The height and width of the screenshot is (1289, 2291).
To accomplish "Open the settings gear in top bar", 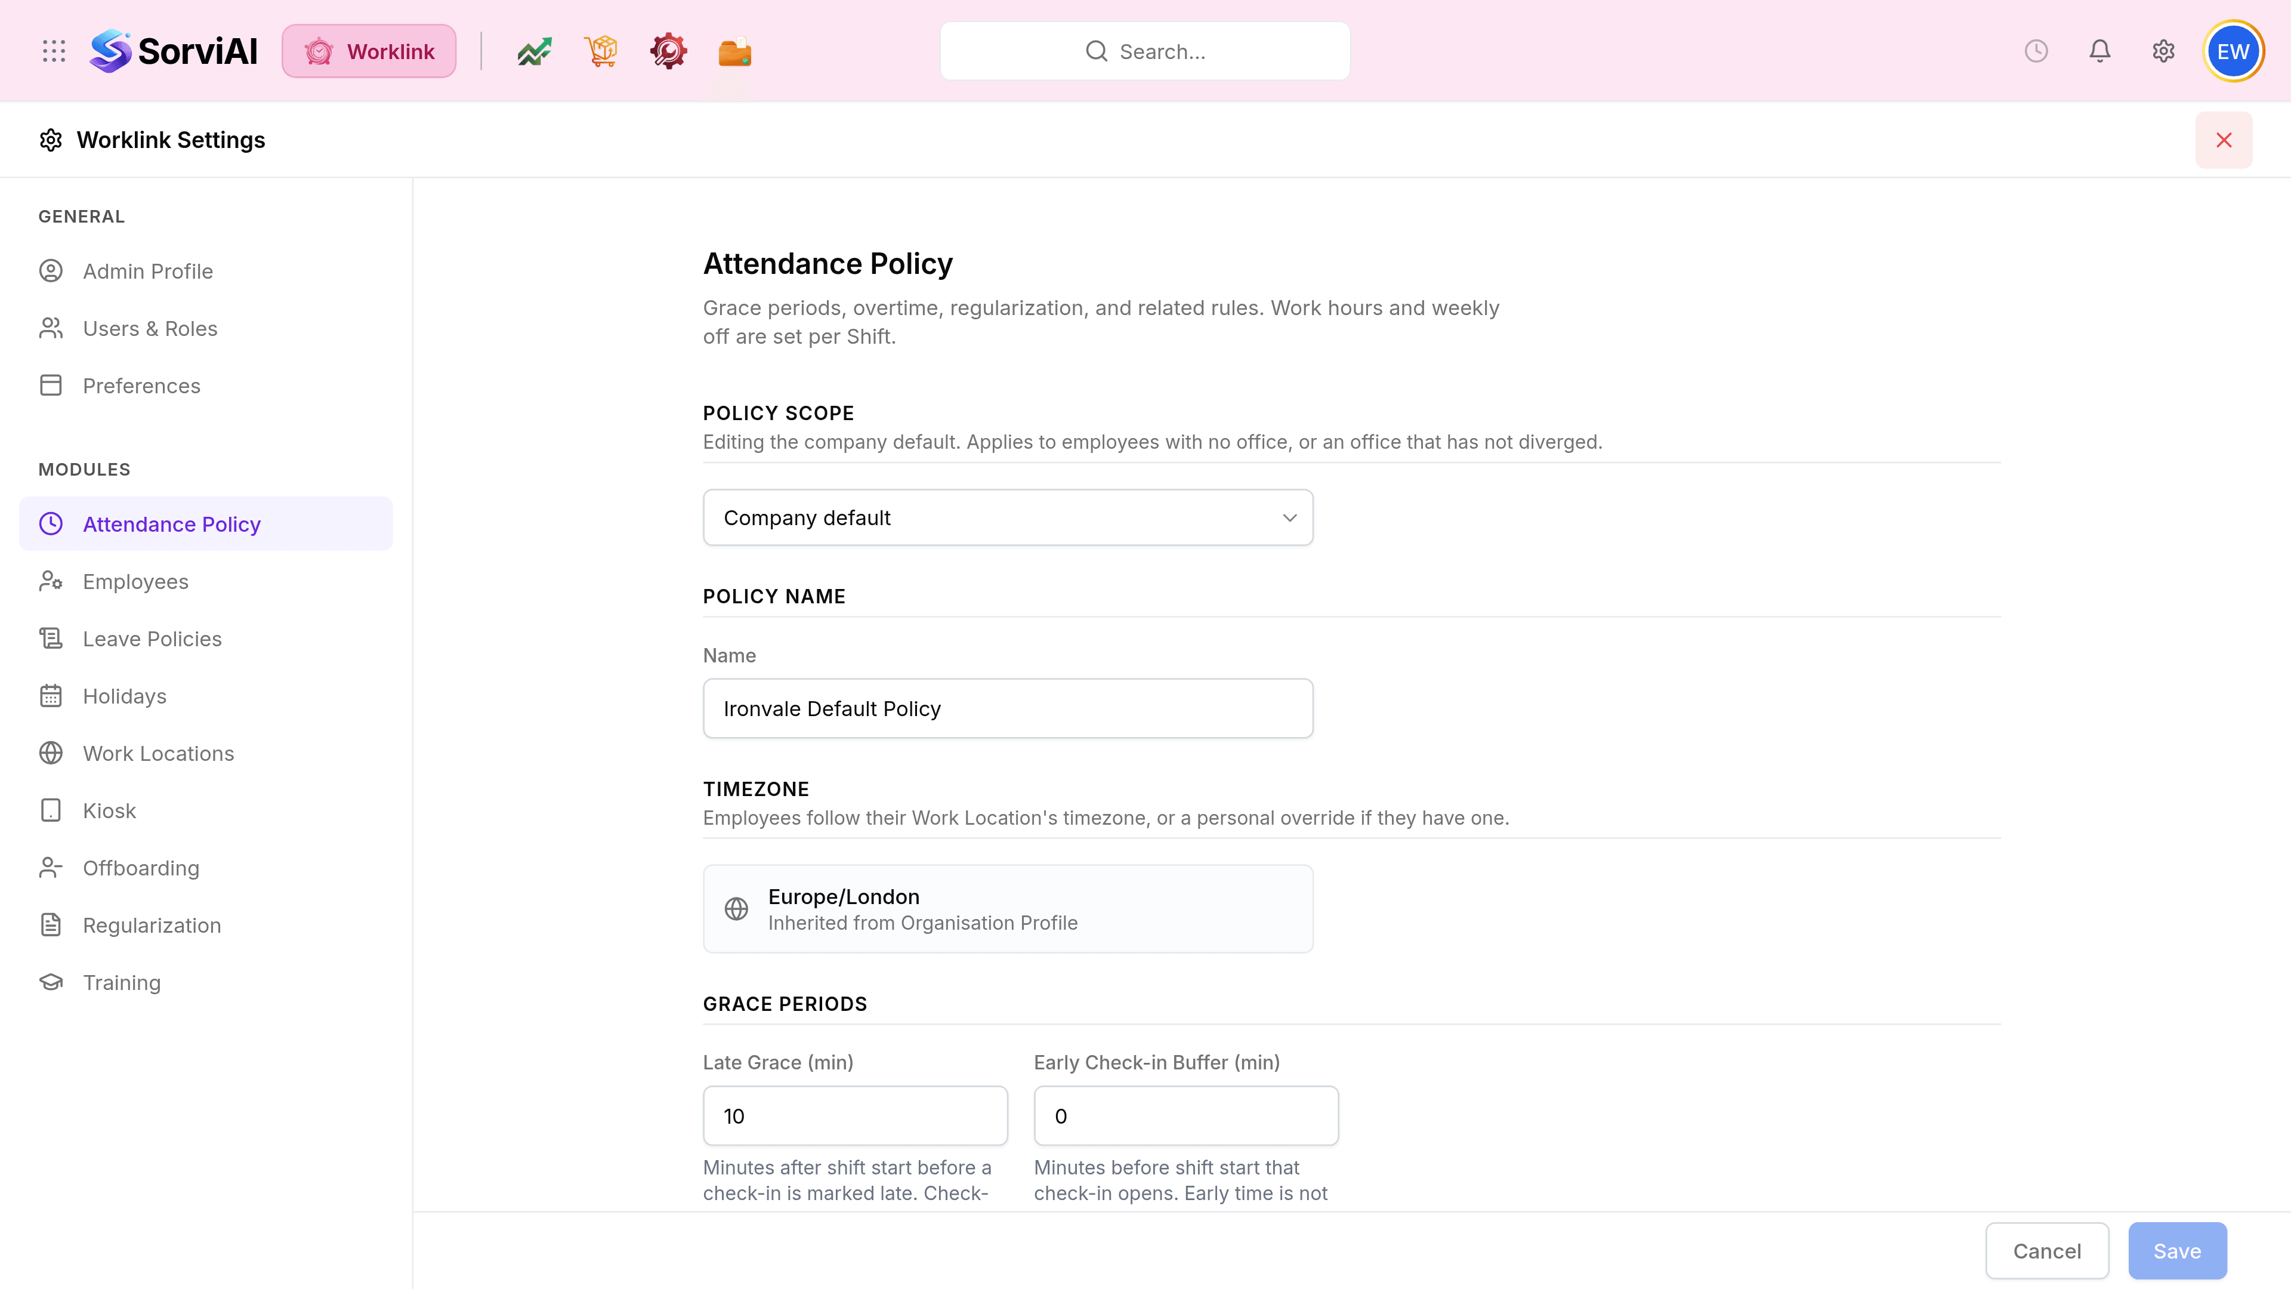I will tap(2164, 51).
